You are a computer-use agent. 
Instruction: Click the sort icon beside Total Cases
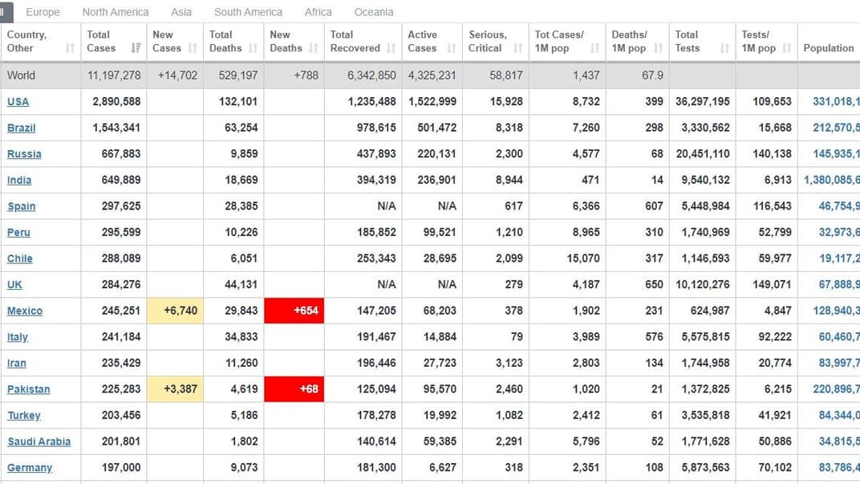pos(136,48)
